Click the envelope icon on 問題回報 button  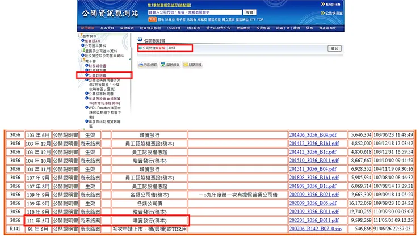pyautogui.click(x=186, y=65)
